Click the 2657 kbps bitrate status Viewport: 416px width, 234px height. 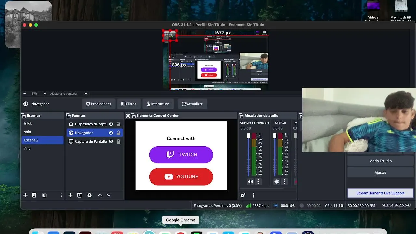pyautogui.click(x=258, y=206)
